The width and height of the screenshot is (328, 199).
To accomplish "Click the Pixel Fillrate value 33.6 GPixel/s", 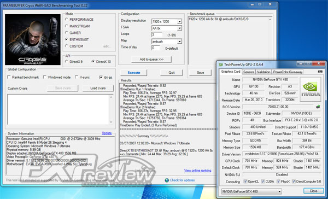I will (x=255, y=133).
